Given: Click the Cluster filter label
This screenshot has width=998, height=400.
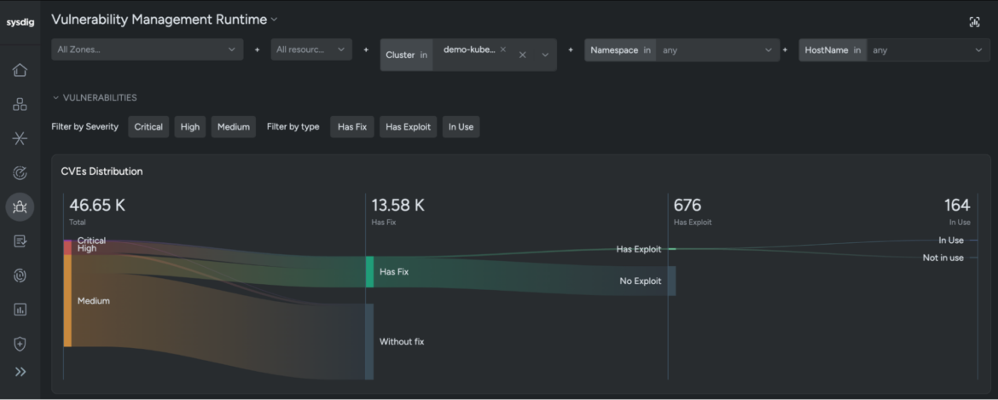Looking at the screenshot, I should click(400, 55).
